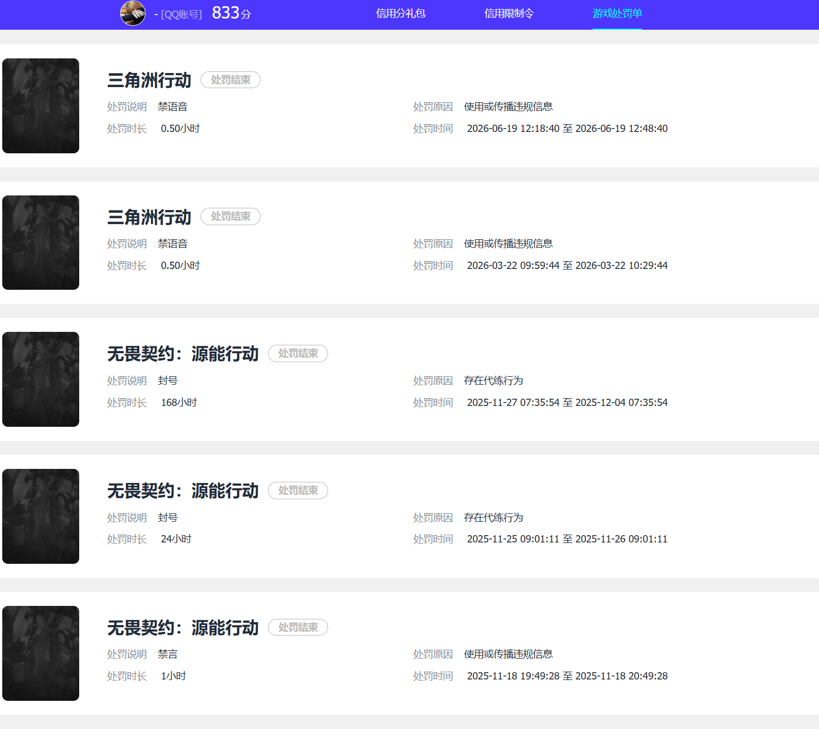The height and width of the screenshot is (739, 819).
Task: Click 禁语音 description in the 2026-06-19 record
Action: point(173,107)
